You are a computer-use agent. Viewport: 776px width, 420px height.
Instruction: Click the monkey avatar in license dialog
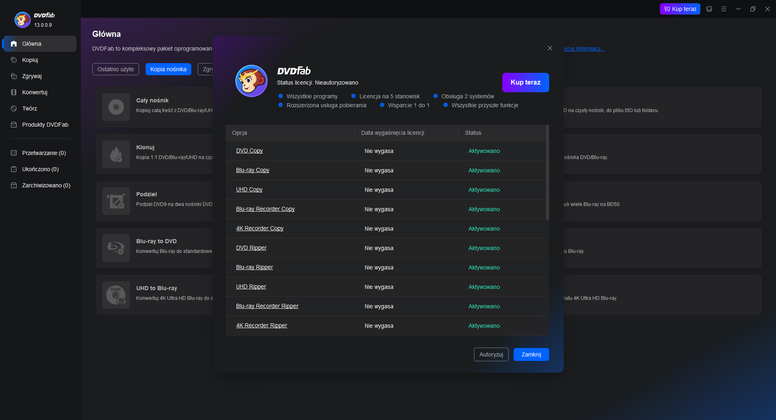click(x=252, y=81)
